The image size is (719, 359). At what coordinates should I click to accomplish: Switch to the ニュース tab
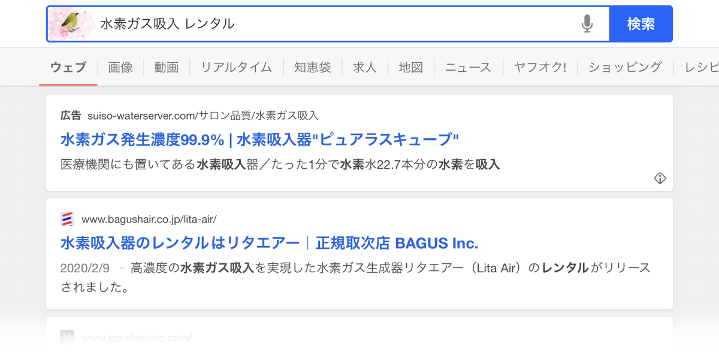468,68
